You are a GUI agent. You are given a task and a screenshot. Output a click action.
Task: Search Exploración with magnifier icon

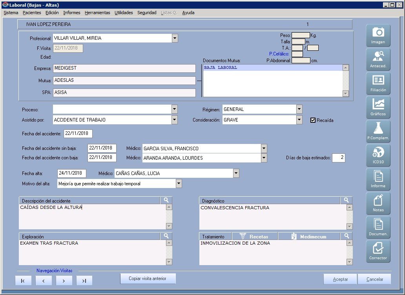tap(166, 236)
